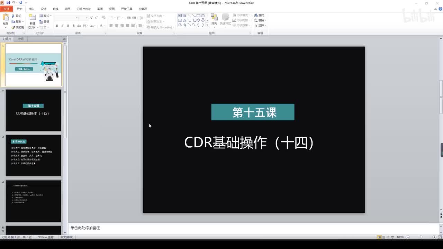Screen dimensions: 443x249
Task: Open the font name combo box dropdown
Action: point(77,18)
